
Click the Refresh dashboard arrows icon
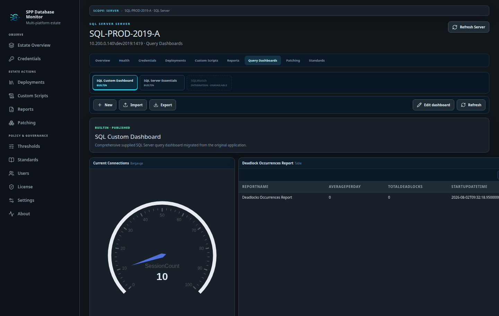click(x=463, y=105)
